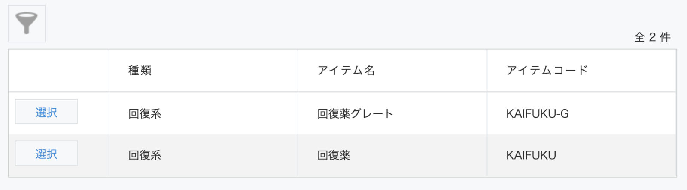Image resolution: width=687 pixels, height=190 pixels.
Task: Click the blank area beside the filter icon
Action: 301,24
